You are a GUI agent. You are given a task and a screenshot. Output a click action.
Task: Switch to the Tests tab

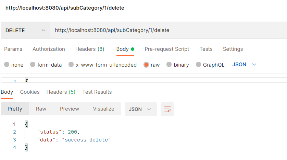pos(206,49)
